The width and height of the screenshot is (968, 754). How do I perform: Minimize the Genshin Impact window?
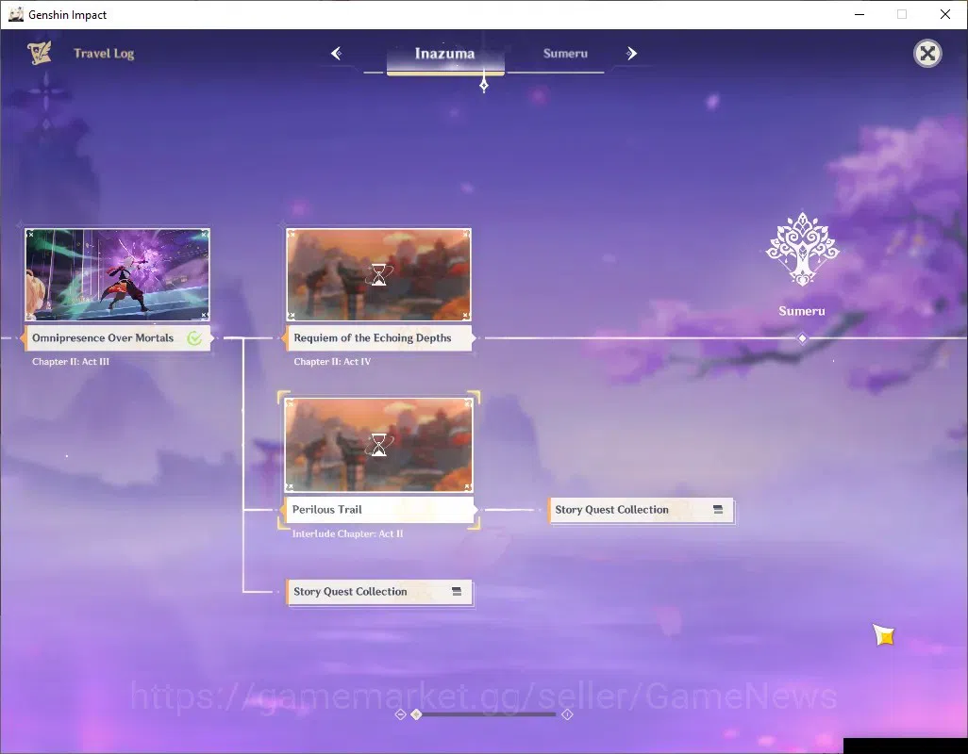tap(860, 14)
